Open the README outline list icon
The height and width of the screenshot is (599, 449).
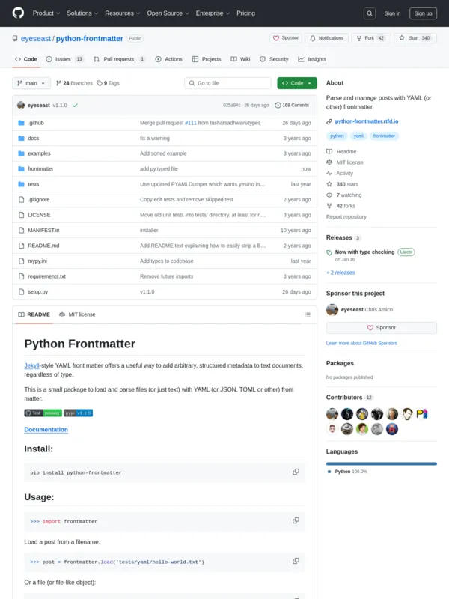(307, 314)
